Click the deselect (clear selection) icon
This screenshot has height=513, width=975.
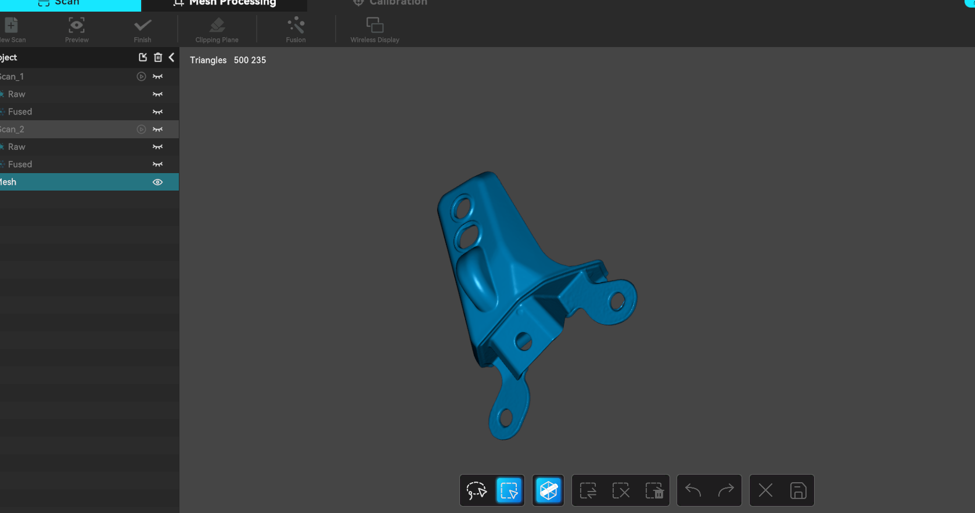tap(621, 490)
